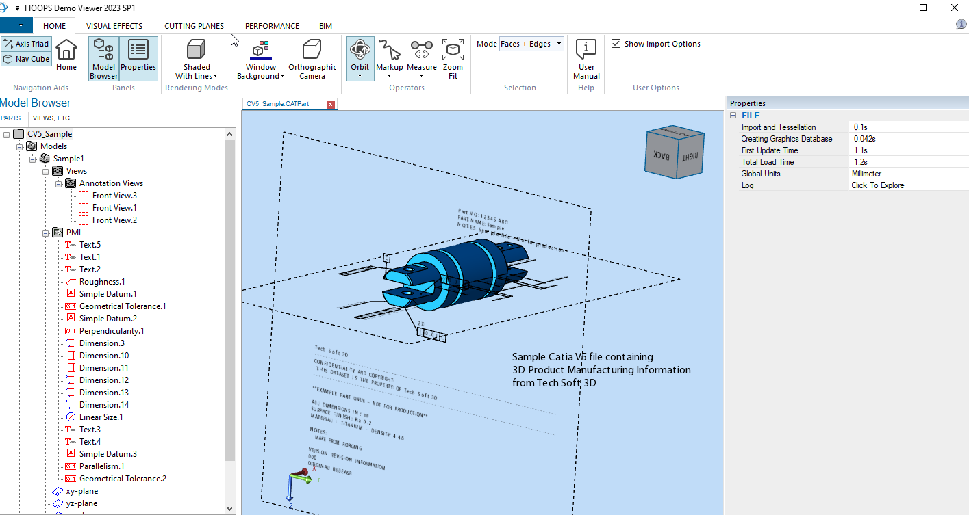The height and width of the screenshot is (515, 969).
Task: Uncheck Show Import Options checkbox
Action: tap(616, 44)
